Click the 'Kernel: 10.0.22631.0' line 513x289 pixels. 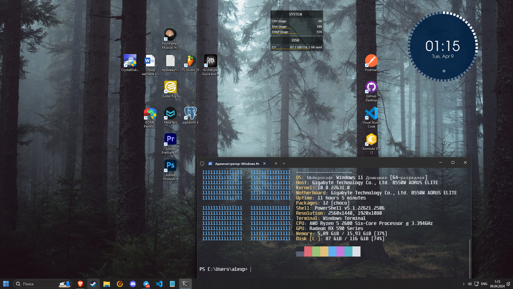[x=323, y=188]
